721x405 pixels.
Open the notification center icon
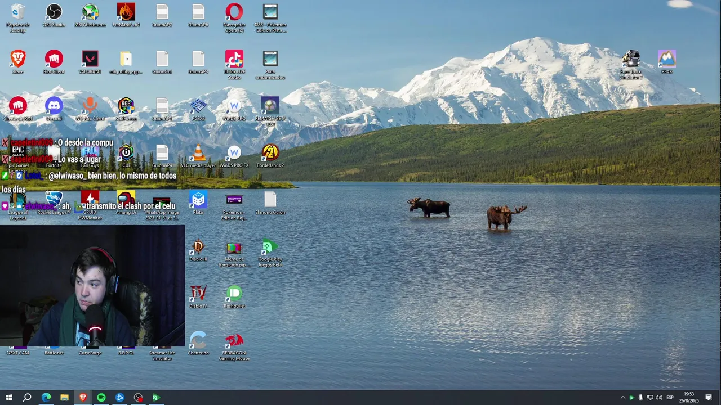pos(709,398)
